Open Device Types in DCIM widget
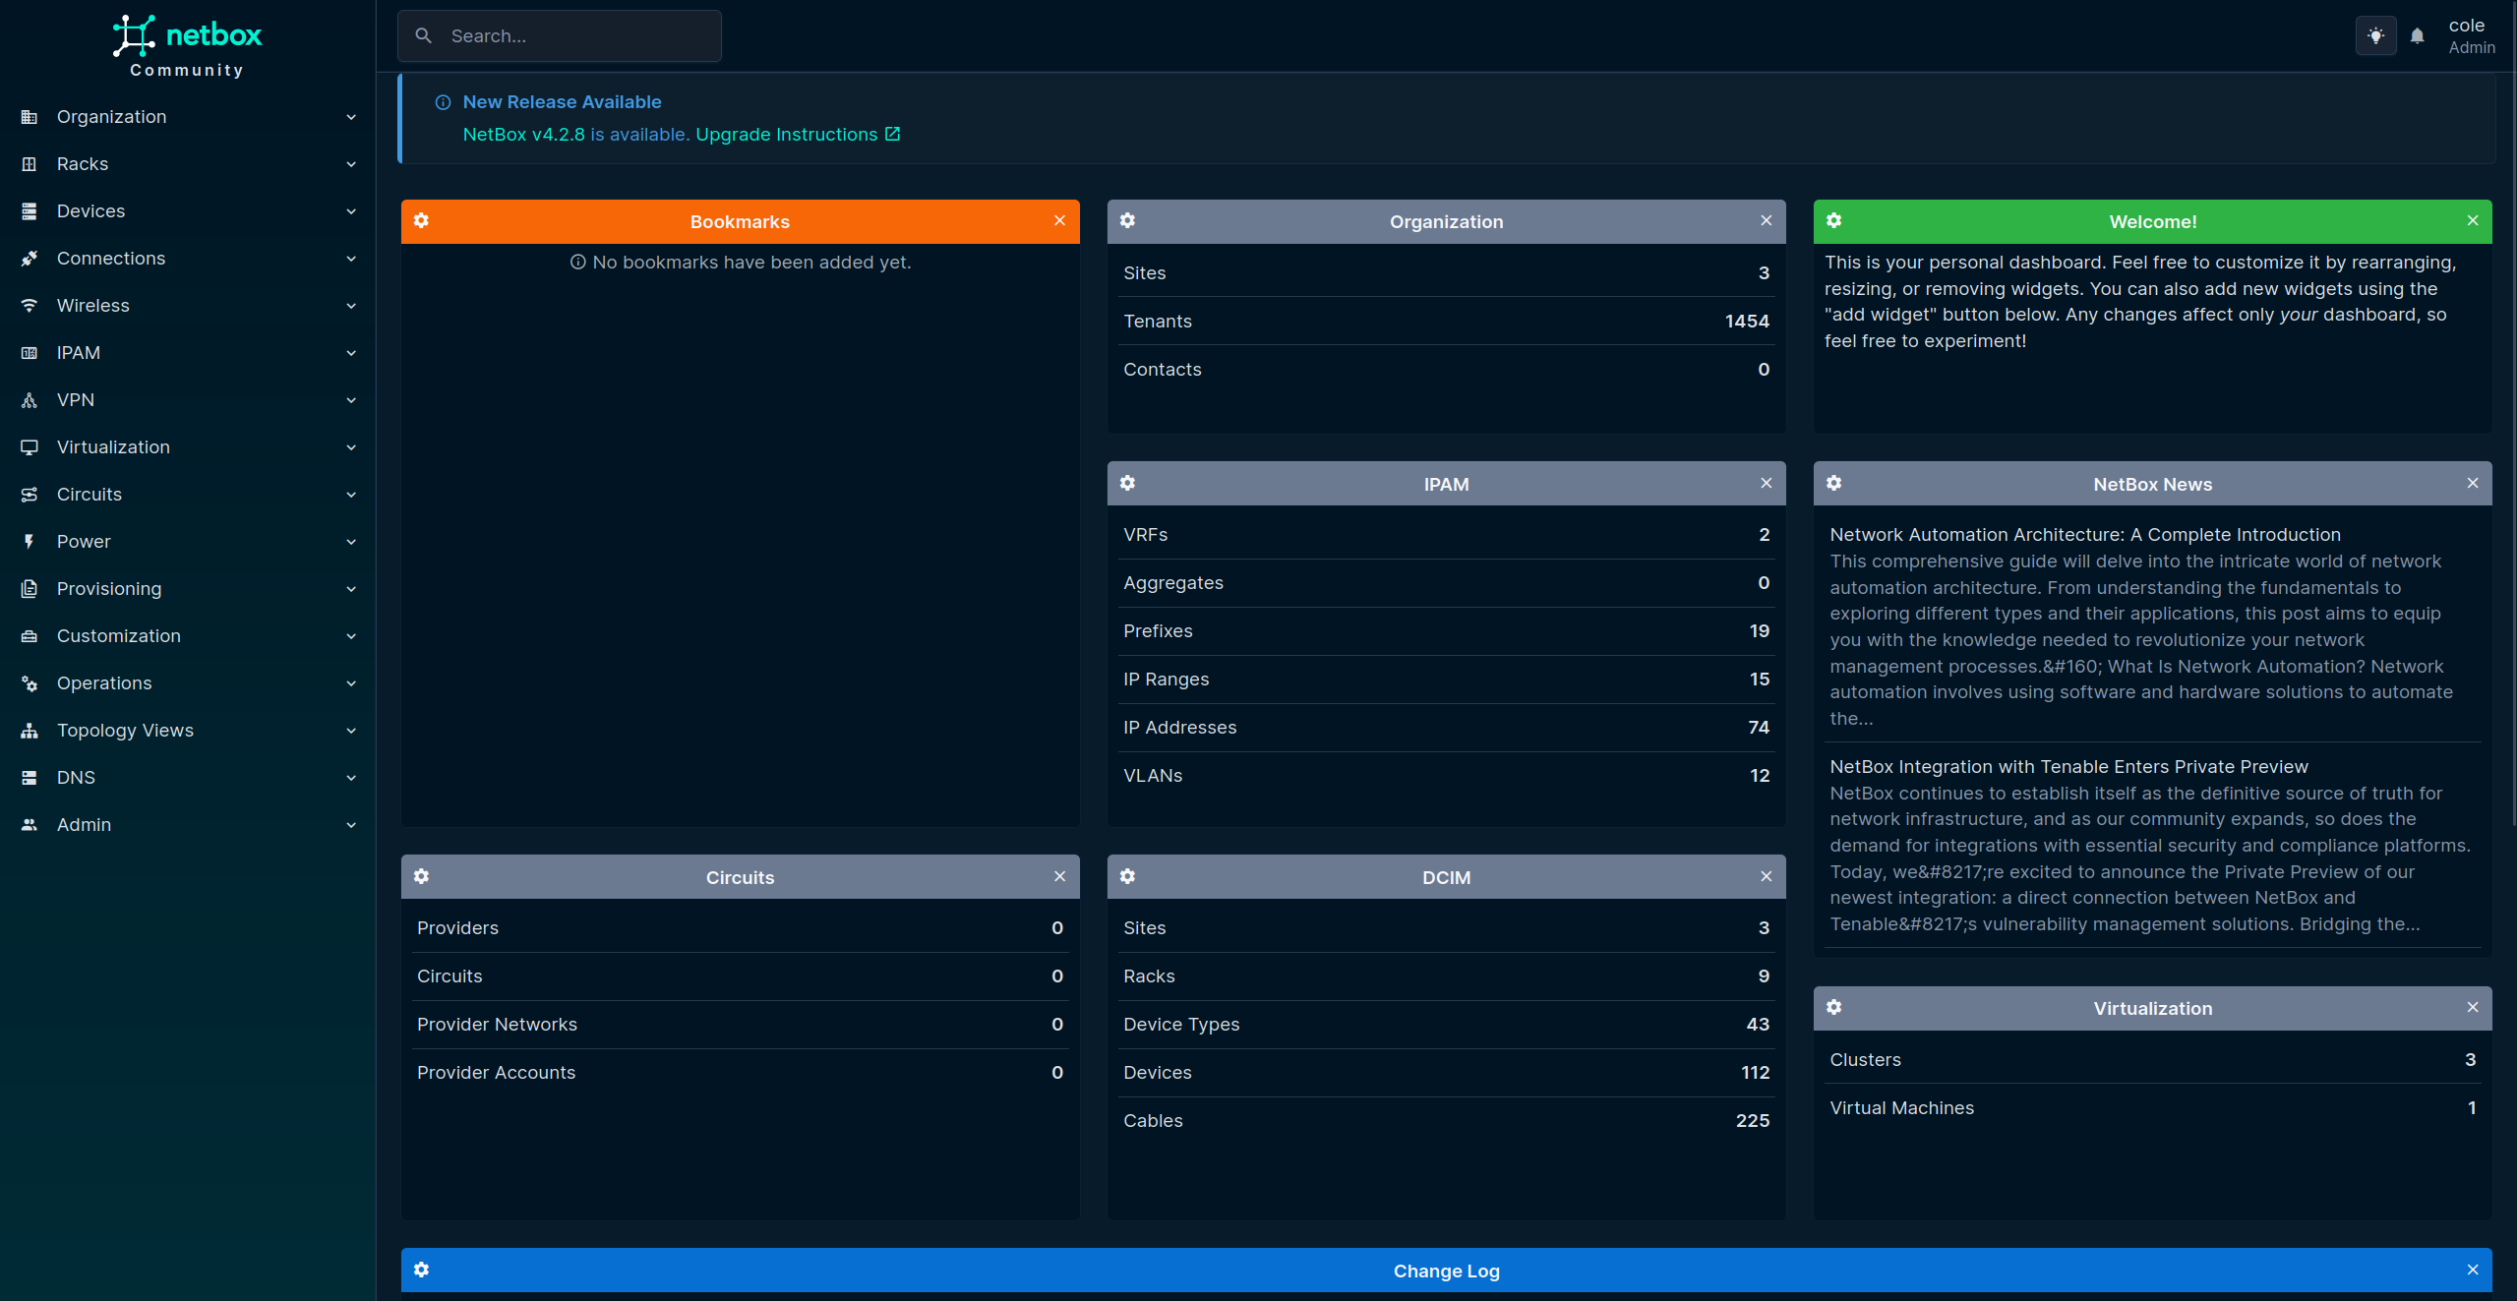This screenshot has width=2517, height=1301. 1446,1025
